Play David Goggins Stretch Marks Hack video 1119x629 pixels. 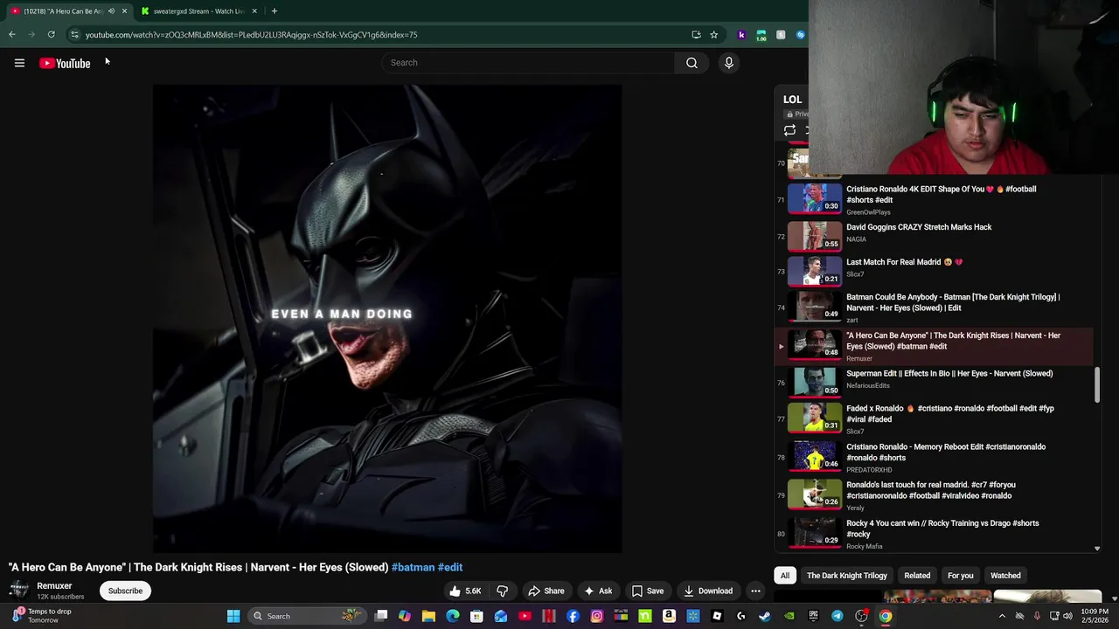pos(935,236)
